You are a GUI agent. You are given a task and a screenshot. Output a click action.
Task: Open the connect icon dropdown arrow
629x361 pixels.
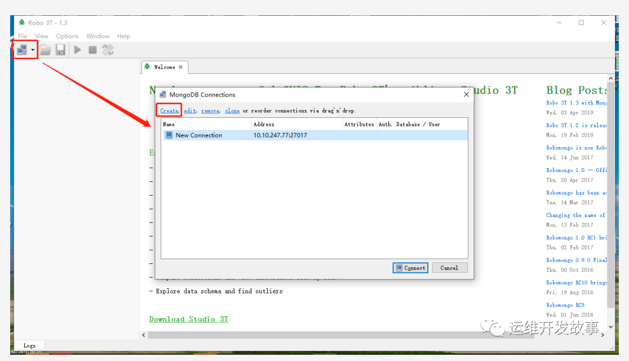33,50
